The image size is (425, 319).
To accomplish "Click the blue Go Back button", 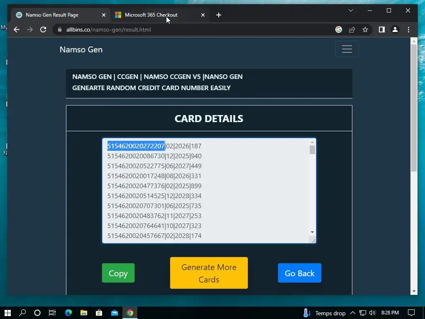I will 300,273.
